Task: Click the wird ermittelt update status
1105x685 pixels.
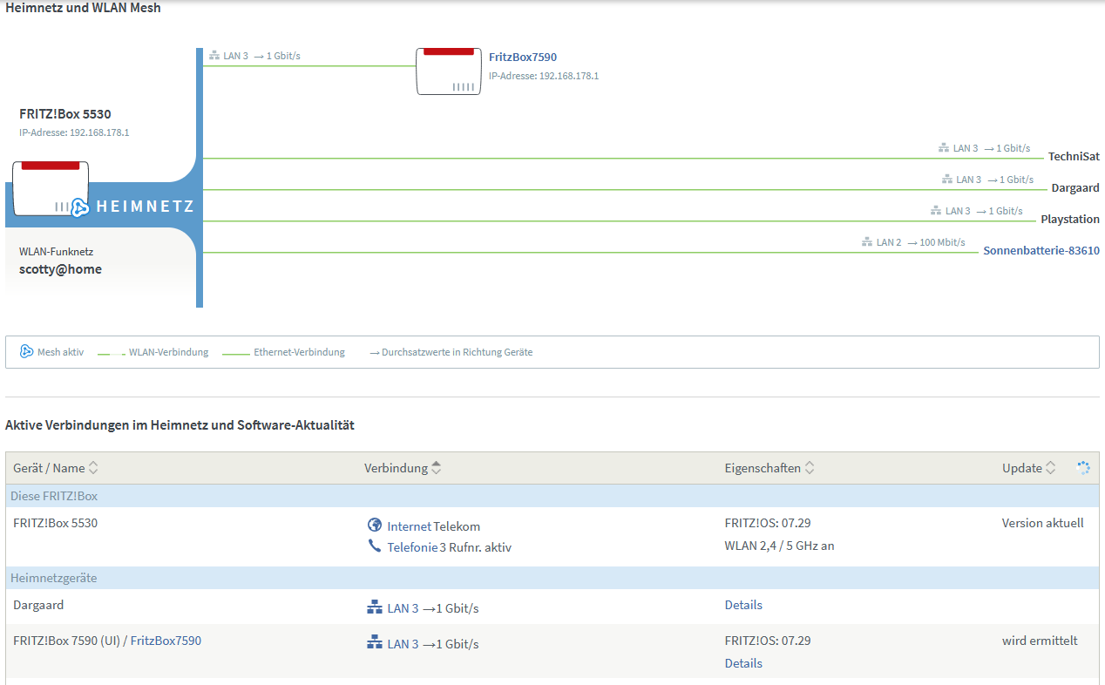Action: [x=1040, y=641]
